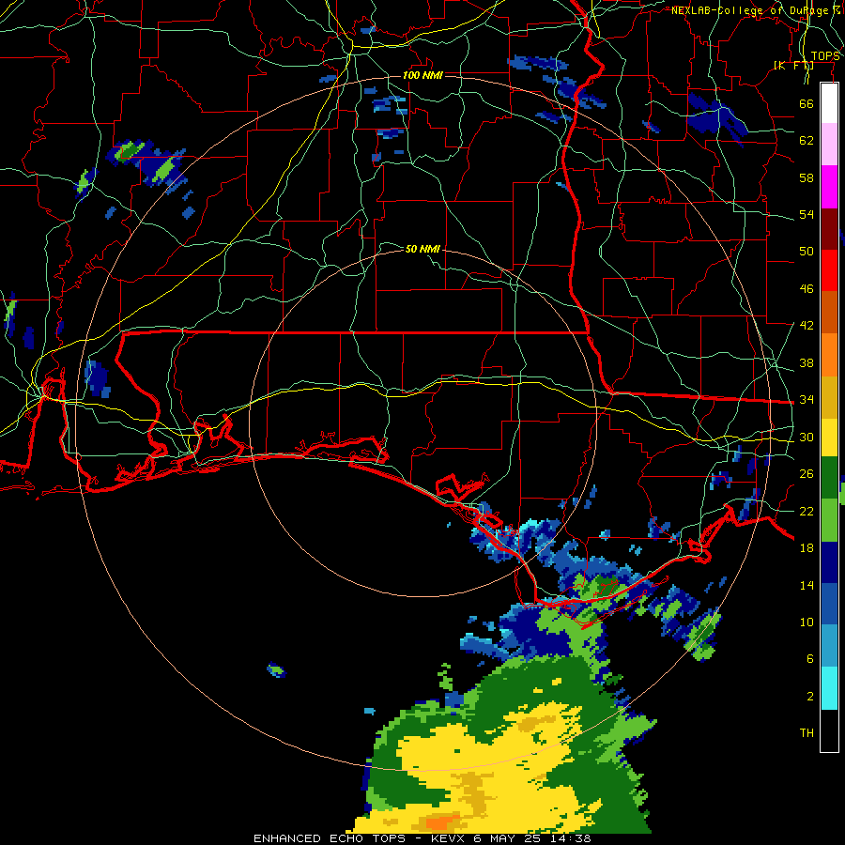Click the "100 NMI" range ring label
Screen dimensions: 845x845
point(422,75)
